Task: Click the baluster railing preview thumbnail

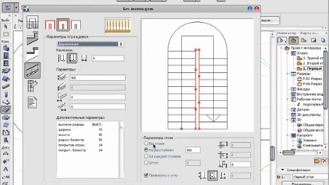Action: coord(118,26)
